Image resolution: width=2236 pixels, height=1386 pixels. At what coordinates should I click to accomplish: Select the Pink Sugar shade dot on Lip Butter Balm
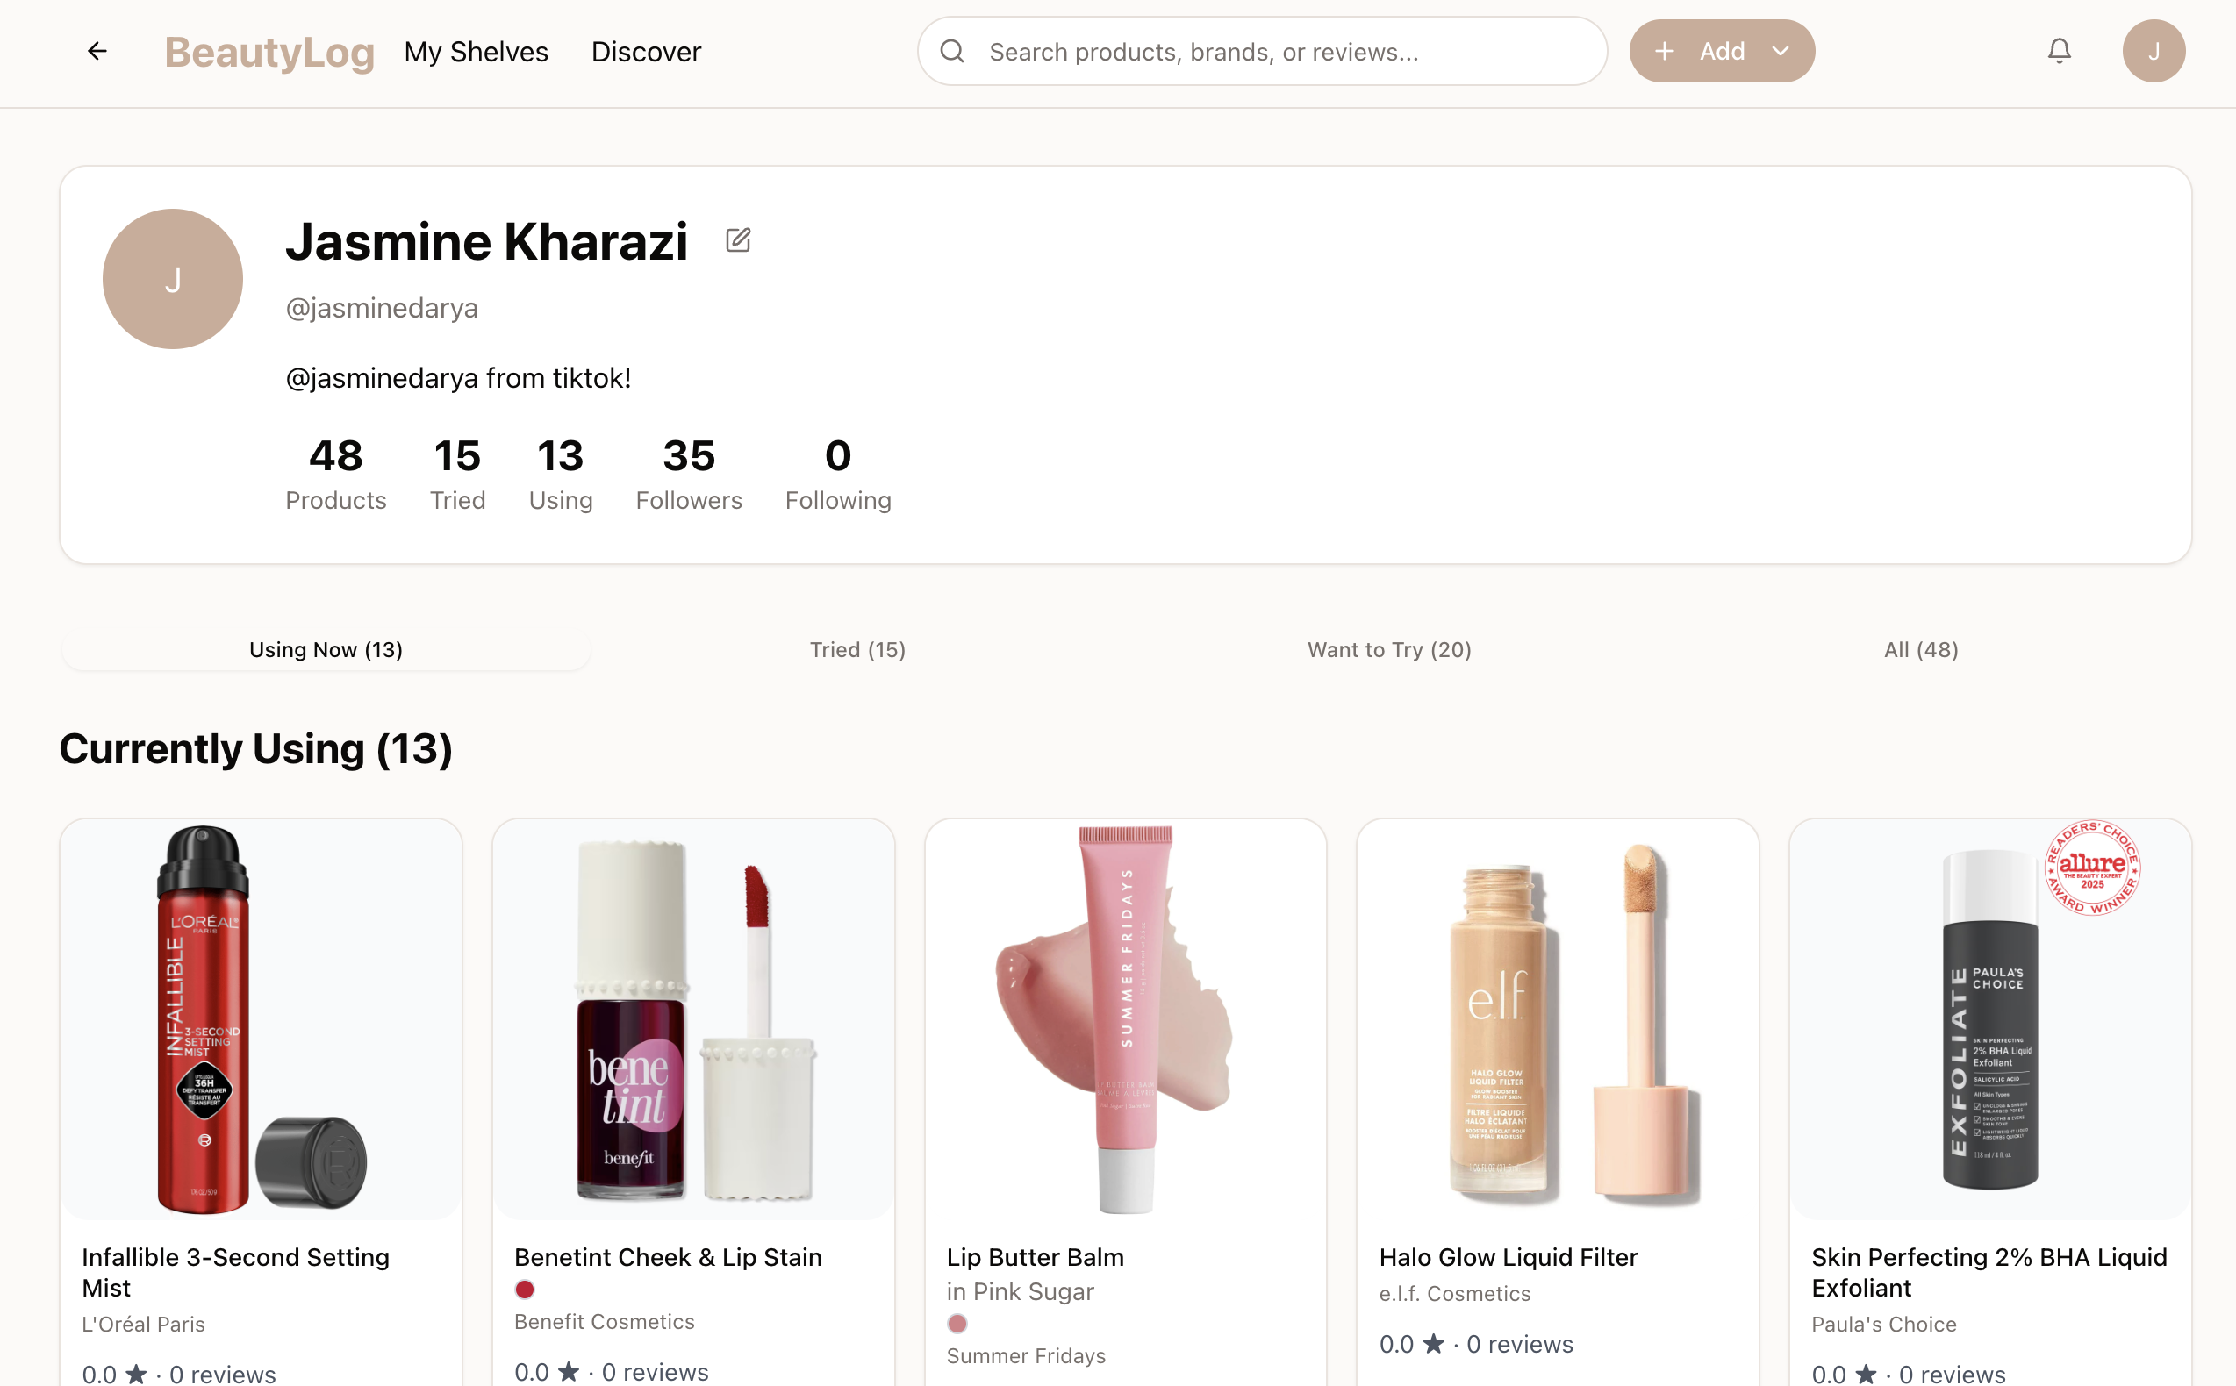tap(957, 1323)
